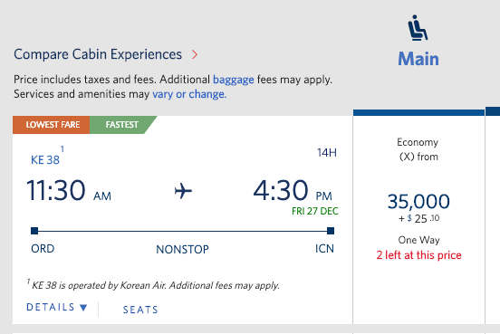Click the red chevron beside Compare Cabin Experiences
The width and height of the screenshot is (500, 334).
(x=195, y=55)
